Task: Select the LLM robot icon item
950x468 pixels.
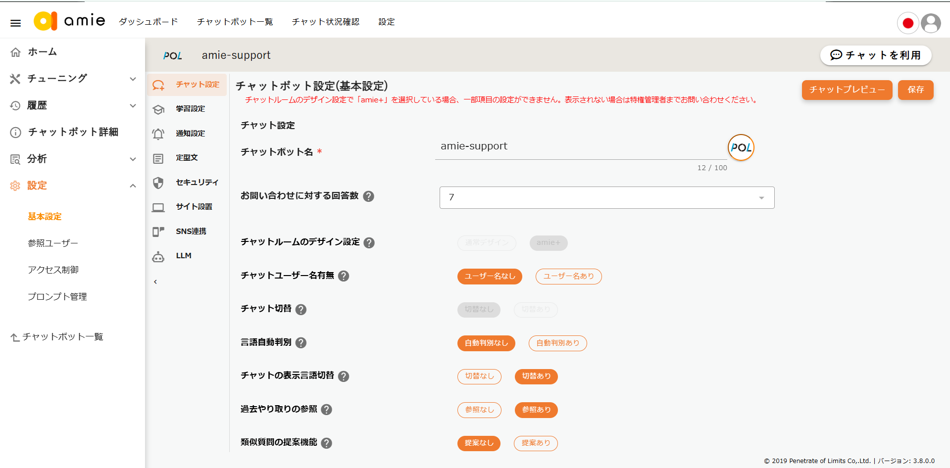Action: pyautogui.click(x=158, y=256)
